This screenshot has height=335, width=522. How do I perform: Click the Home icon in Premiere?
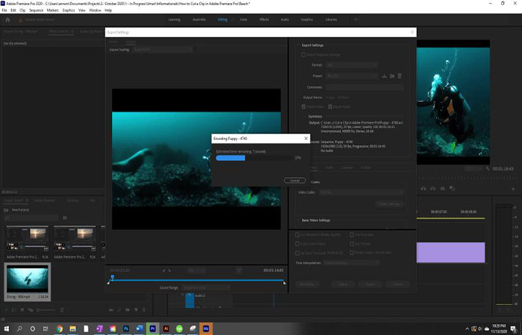click(7, 19)
